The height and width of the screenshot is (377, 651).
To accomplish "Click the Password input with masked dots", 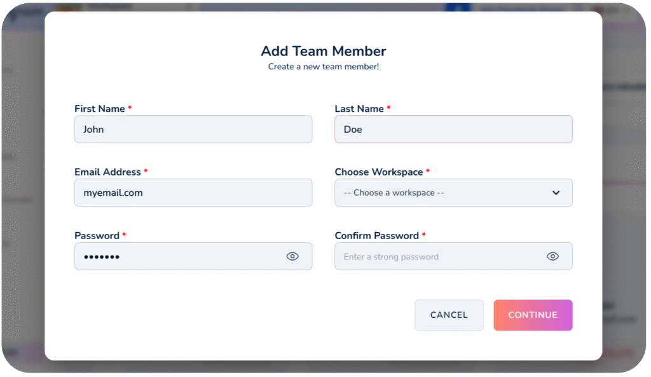I will [x=178, y=256].
